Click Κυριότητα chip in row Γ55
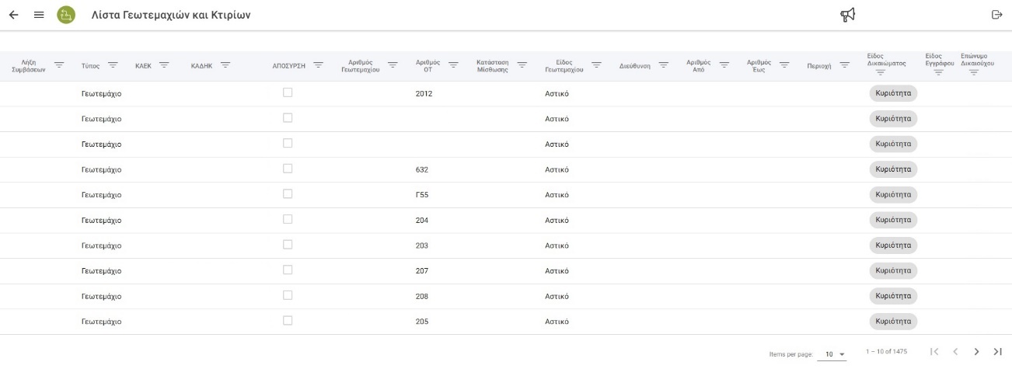 tap(893, 194)
